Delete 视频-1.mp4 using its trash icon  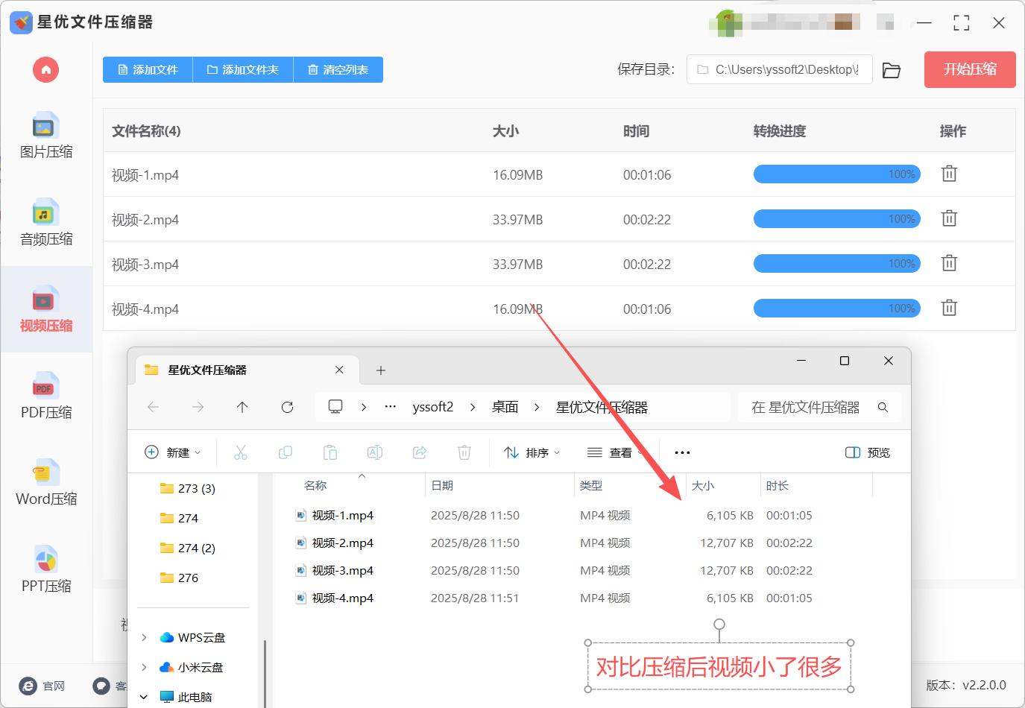[948, 174]
